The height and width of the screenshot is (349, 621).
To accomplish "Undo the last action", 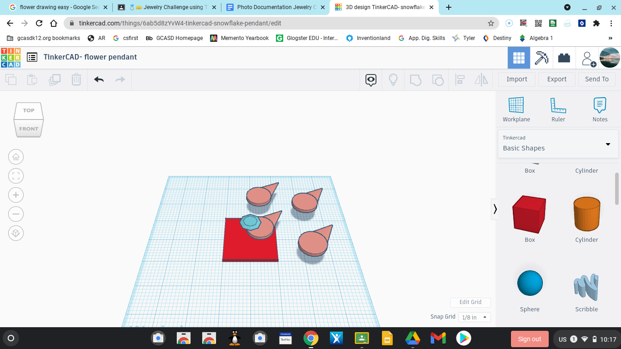I will [x=99, y=80].
